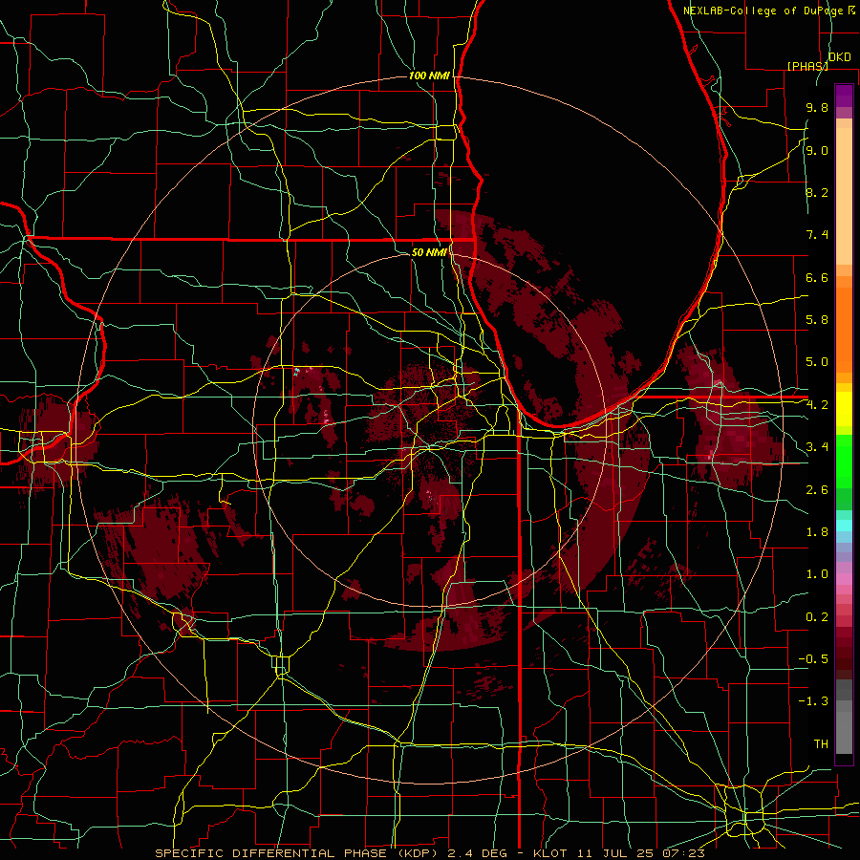Click the 0.2 value on the scale
This screenshot has height=860, width=860.
[x=817, y=617]
